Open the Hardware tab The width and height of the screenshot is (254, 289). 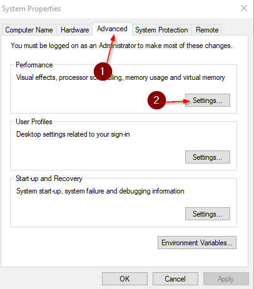[x=74, y=30]
